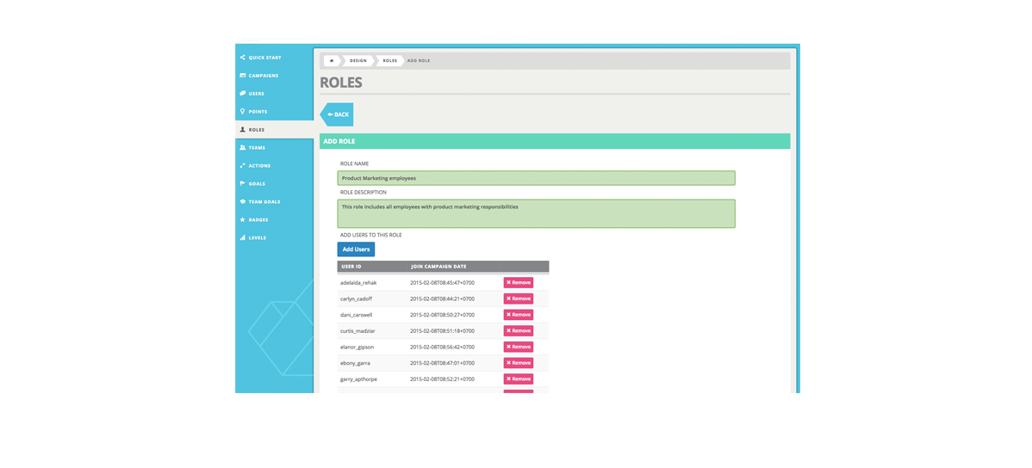Remove user carlyn_cadoff

[x=519, y=299]
